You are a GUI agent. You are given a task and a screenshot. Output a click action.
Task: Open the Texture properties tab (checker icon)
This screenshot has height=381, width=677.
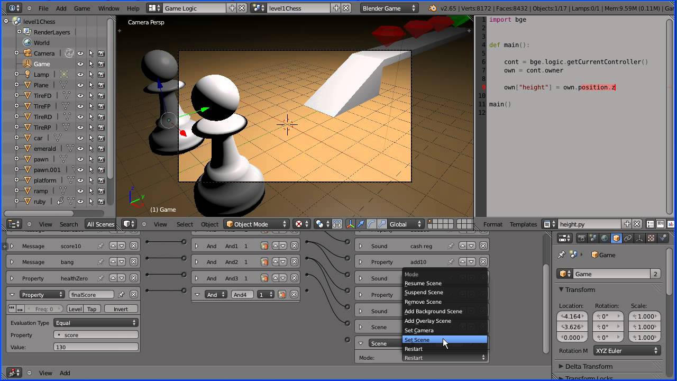651,238
